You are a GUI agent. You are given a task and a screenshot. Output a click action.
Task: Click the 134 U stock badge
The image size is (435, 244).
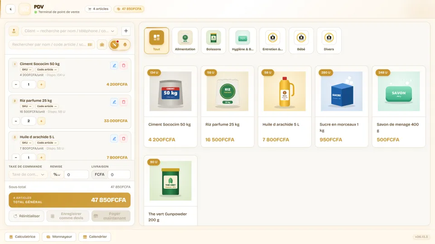click(154, 72)
